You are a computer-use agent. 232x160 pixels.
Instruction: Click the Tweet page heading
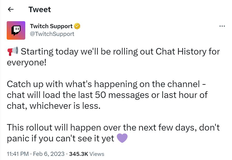coord(40,10)
